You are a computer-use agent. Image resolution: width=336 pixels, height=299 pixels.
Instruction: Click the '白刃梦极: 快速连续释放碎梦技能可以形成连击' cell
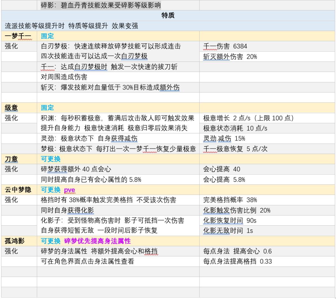(111, 46)
